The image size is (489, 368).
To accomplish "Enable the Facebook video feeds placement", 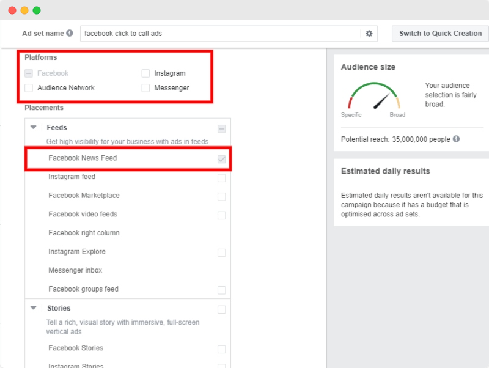I will click(x=221, y=215).
